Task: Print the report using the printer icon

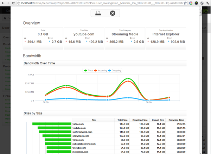Action: pos(98,13)
